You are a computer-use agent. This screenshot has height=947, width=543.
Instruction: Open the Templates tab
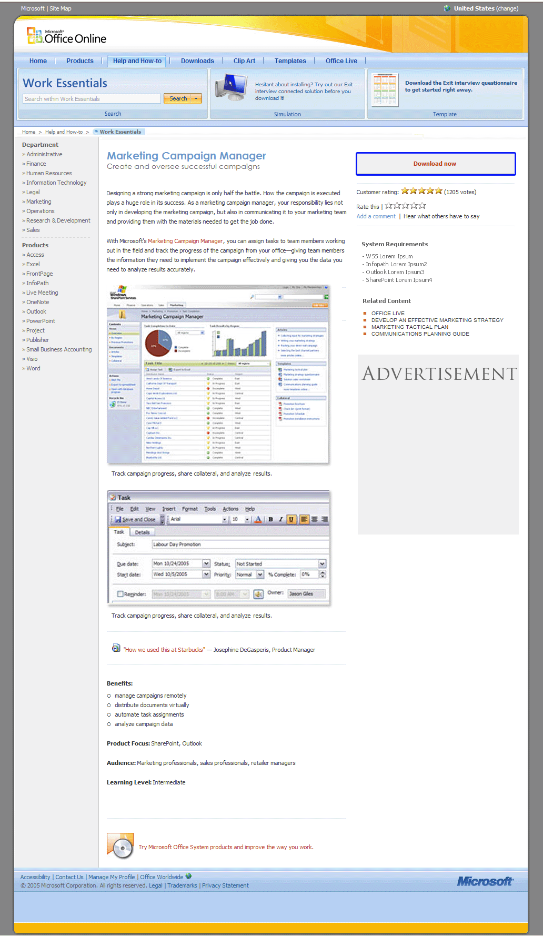(290, 61)
